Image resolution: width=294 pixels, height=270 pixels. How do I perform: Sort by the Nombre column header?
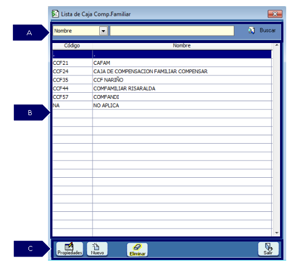tap(182, 46)
